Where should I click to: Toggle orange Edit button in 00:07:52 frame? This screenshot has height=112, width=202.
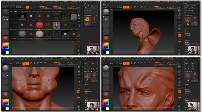(x=24, y=63)
